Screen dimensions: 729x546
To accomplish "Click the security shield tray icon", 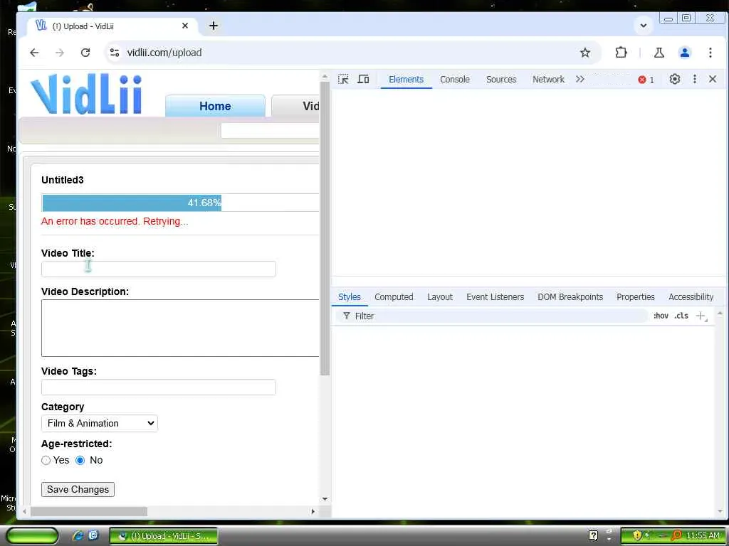I will tap(637, 536).
